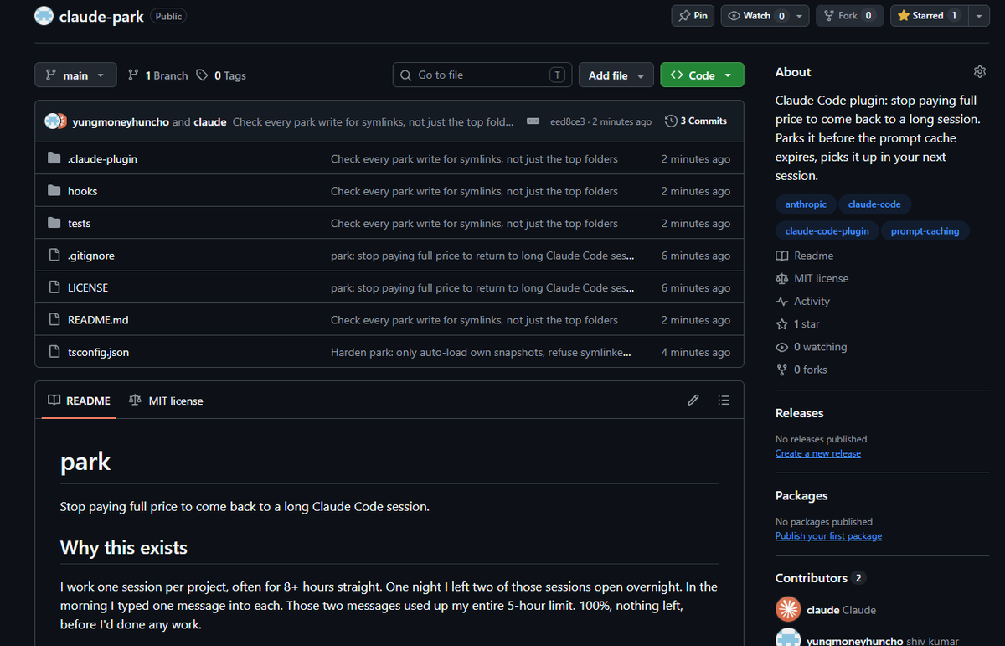Viewport: 1005px width, 646px height.
Task: Open the 1 star link
Action: [798, 324]
